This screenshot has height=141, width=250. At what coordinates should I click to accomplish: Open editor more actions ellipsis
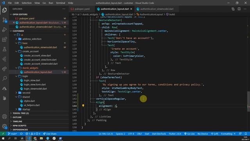(245, 9)
